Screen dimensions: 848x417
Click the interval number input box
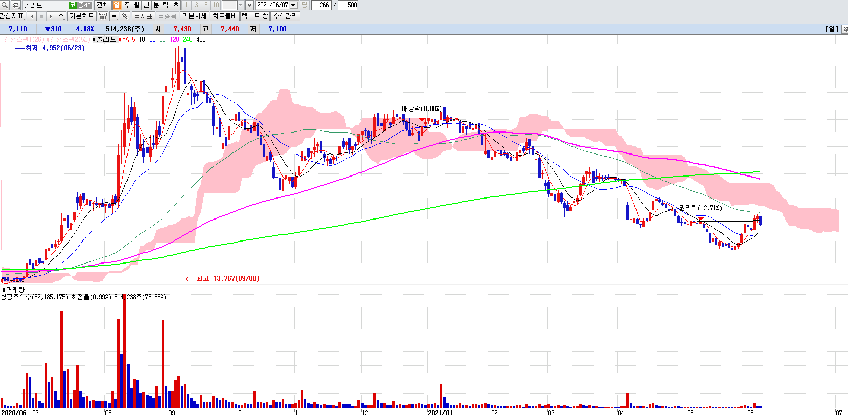click(229, 5)
